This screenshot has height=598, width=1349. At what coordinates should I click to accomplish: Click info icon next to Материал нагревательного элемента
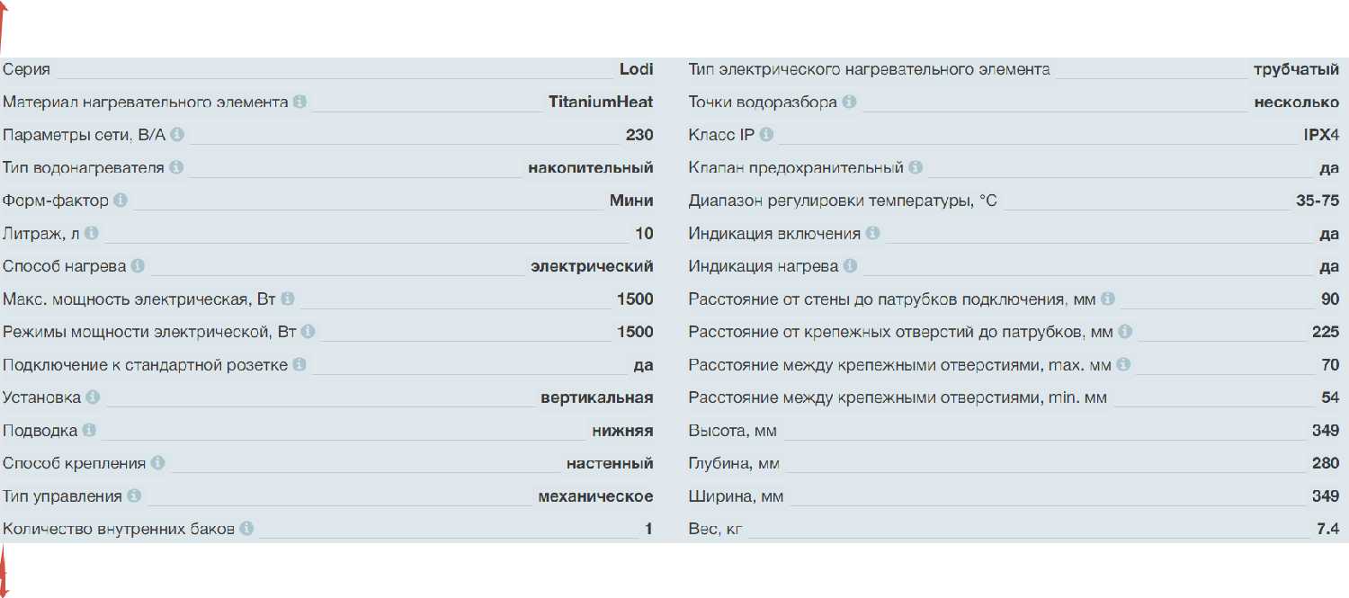299,103
